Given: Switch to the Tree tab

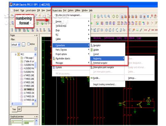Looking at the screenshot, I should pyautogui.click(x=14, y=109).
